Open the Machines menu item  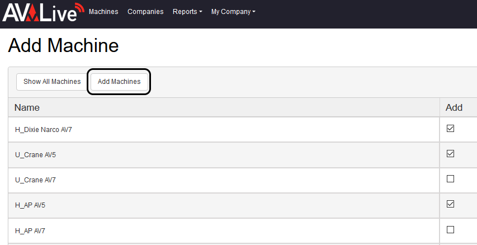(x=103, y=12)
